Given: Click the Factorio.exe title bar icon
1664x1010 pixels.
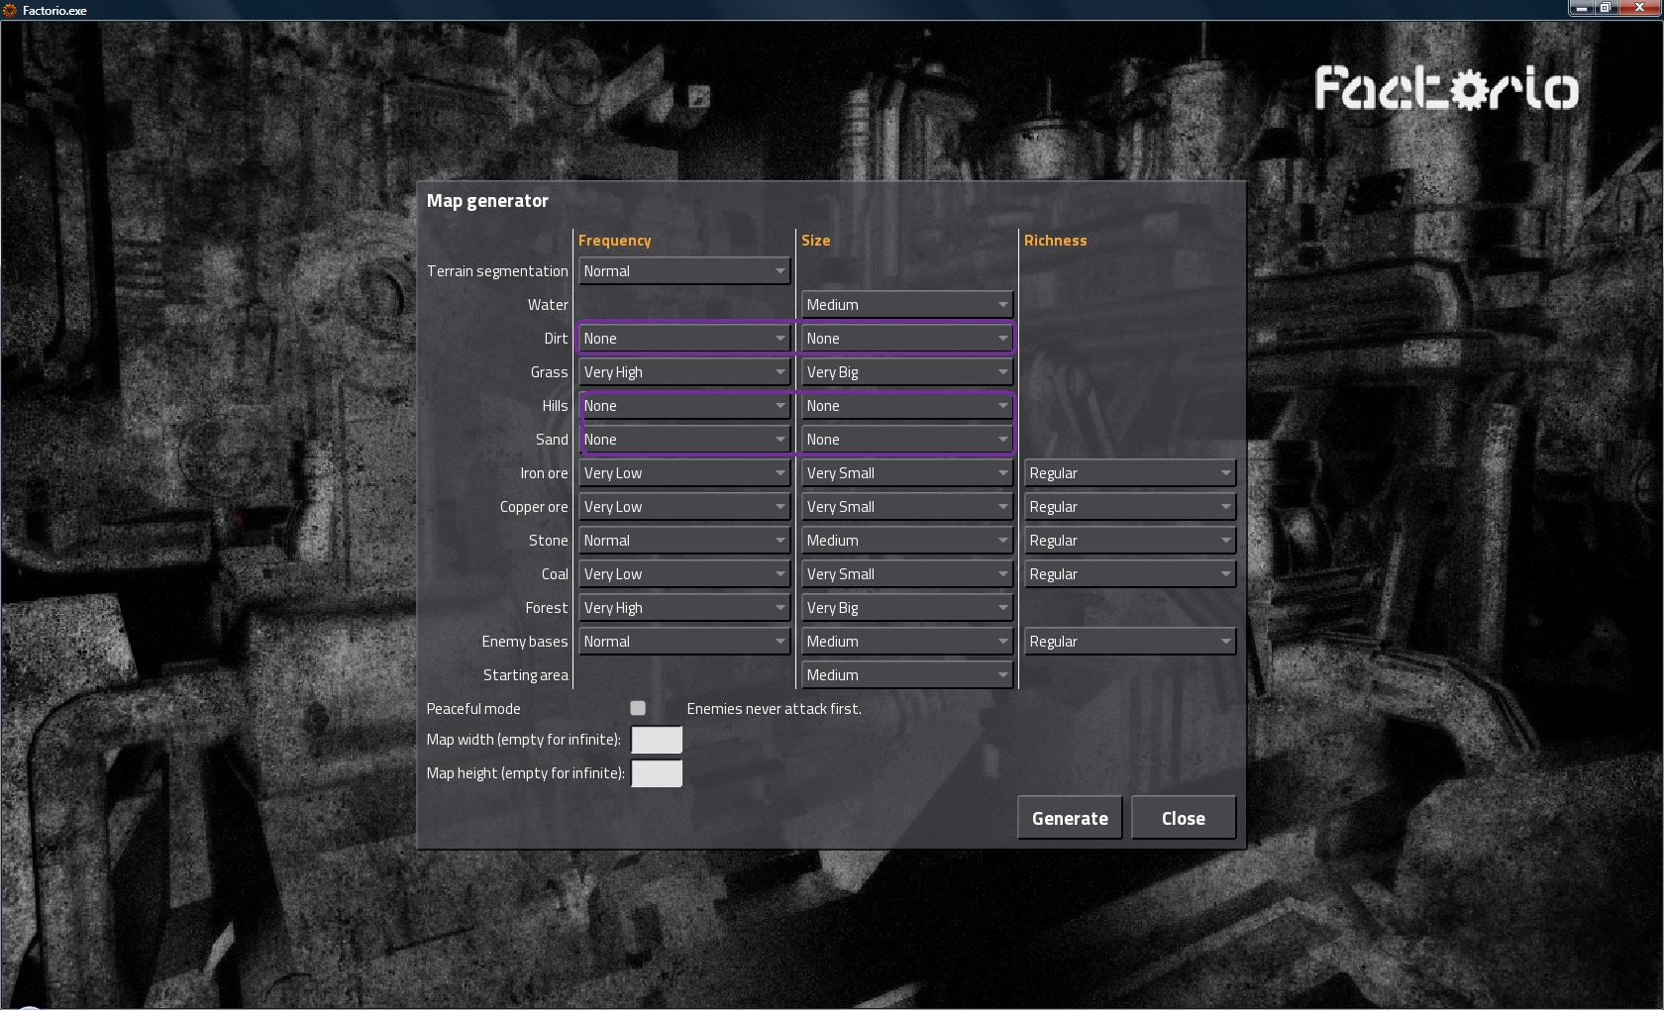Looking at the screenshot, I should tap(10, 10).
